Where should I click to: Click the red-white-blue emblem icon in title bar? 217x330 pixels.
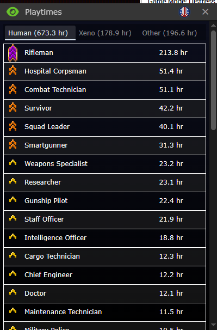point(184,12)
